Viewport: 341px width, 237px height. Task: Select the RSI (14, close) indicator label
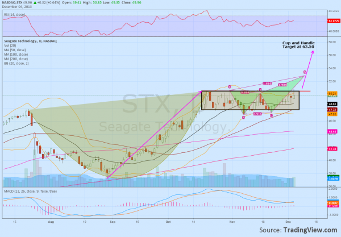coord(14,15)
